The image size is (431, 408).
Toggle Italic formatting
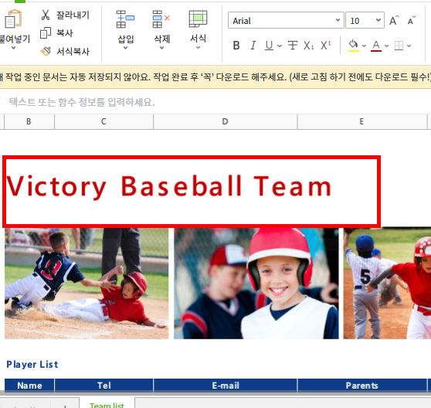[253, 46]
